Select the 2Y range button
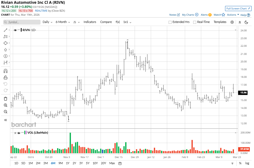254x168 pixels. tap(74, 163)
